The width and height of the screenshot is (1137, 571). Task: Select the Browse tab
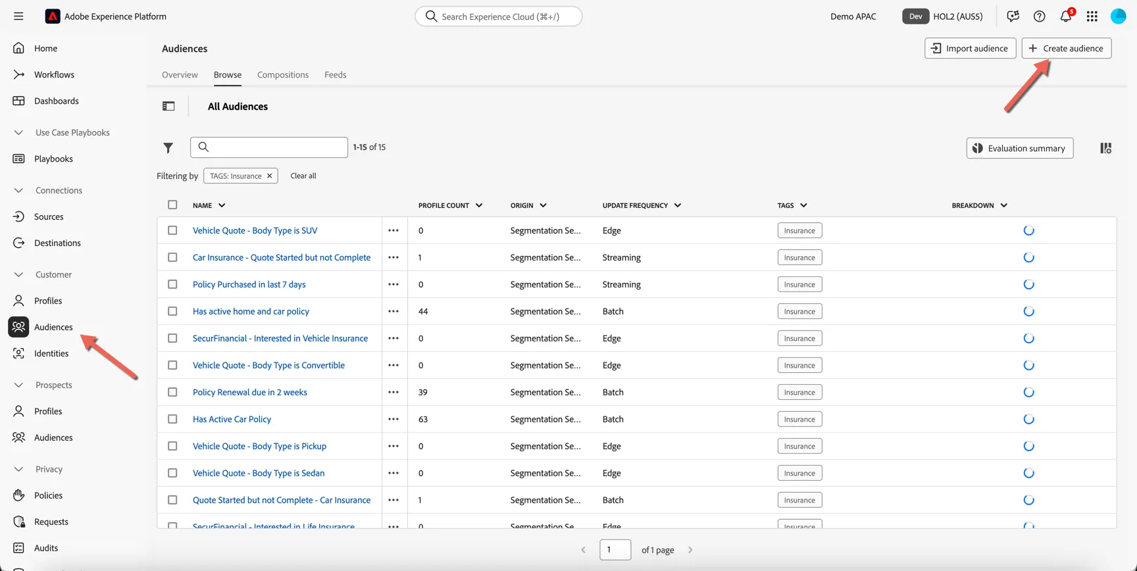coord(228,74)
